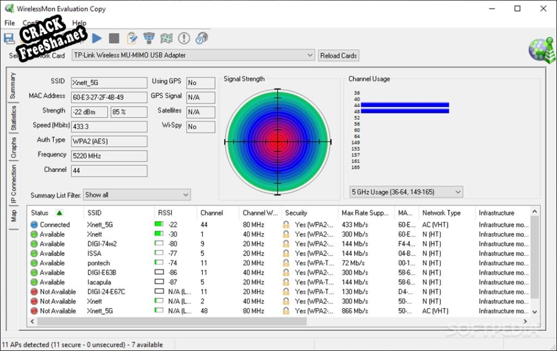Open the IP Connection tab

coord(13,185)
